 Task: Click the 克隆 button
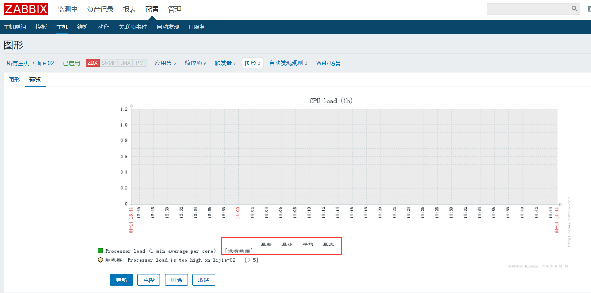[x=149, y=280]
